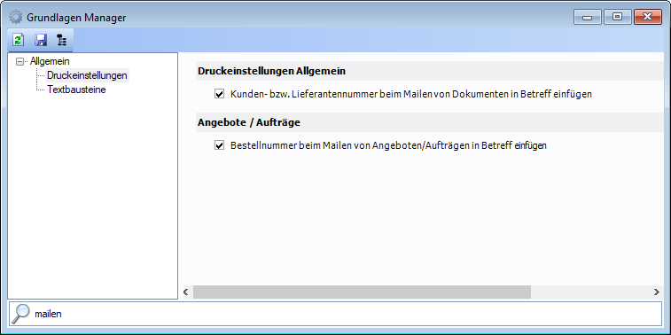Toggle Kunden- bzw. Lieferantennummer checkbox
Viewport: 671px width, 335px height.
click(220, 94)
